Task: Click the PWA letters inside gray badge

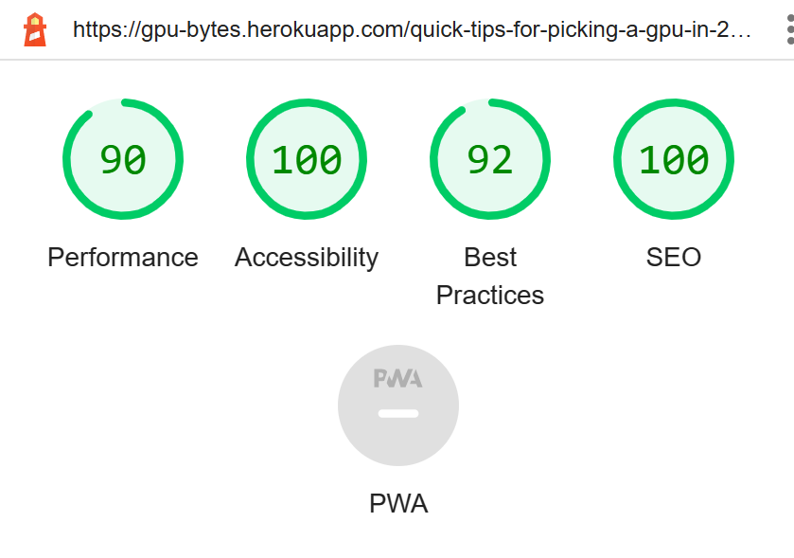Action: [398, 379]
